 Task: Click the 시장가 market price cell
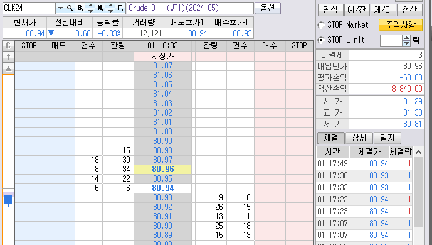click(x=162, y=57)
